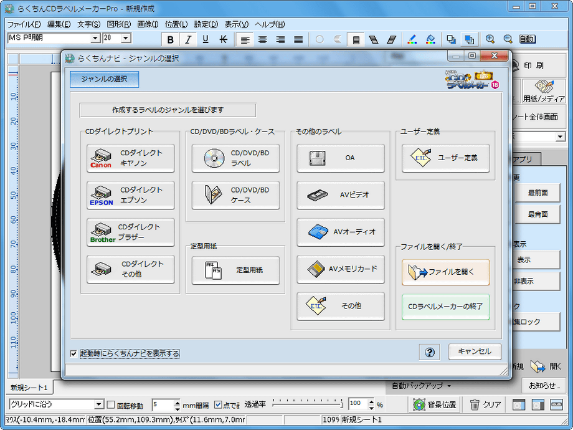Zoom out with magnifier minus icon
Screen dimensions: 573x430
508,39
